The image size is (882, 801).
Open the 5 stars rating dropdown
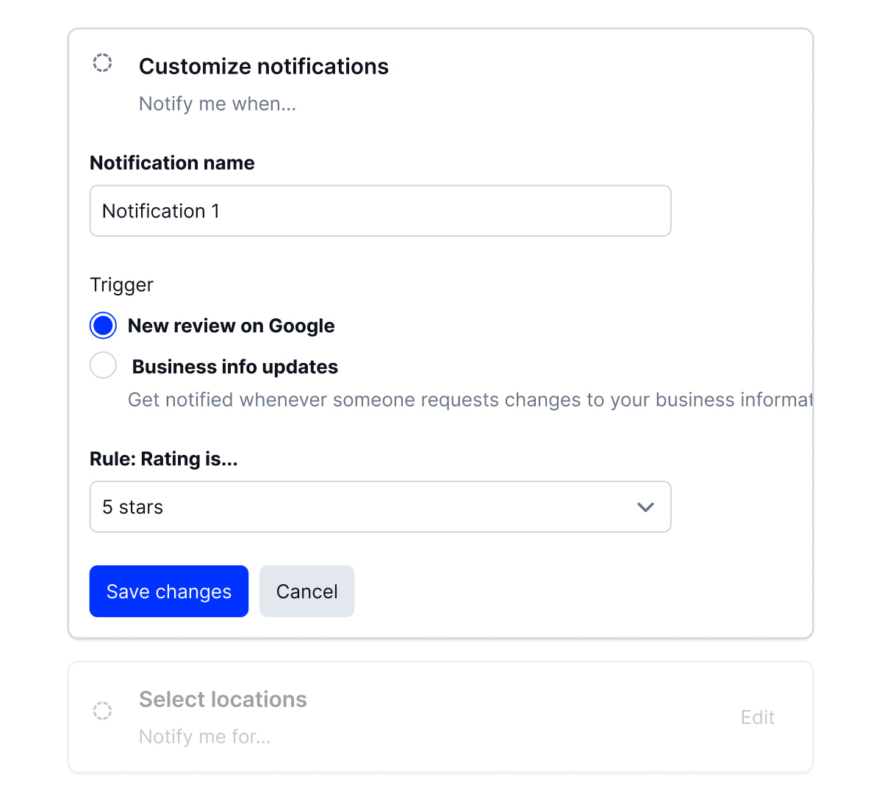pos(380,507)
